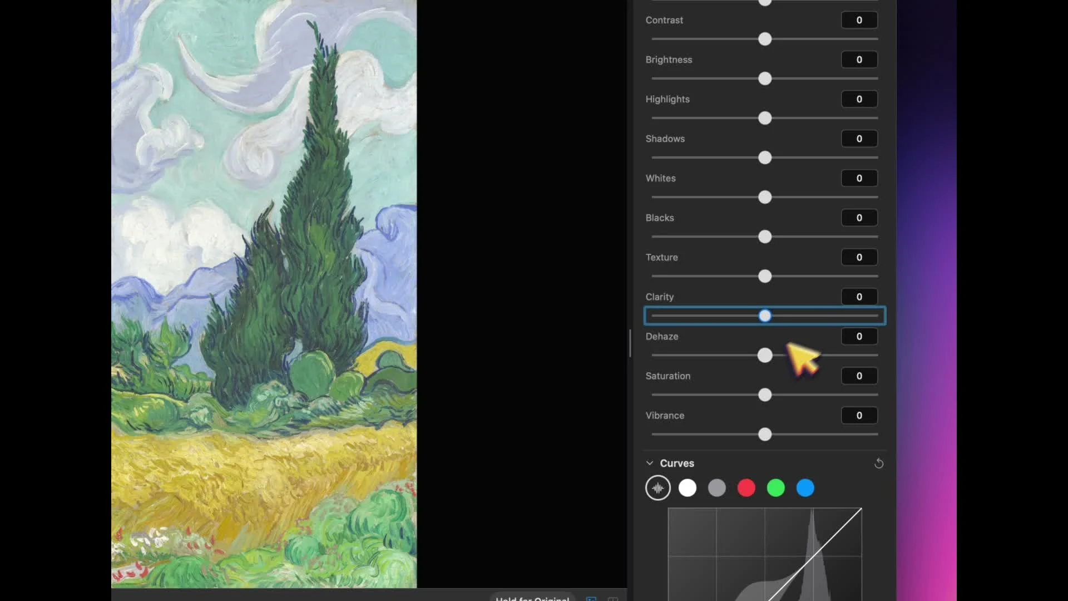Focus the Shadows value field
The image size is (1068, 601).
pos(859,139)
